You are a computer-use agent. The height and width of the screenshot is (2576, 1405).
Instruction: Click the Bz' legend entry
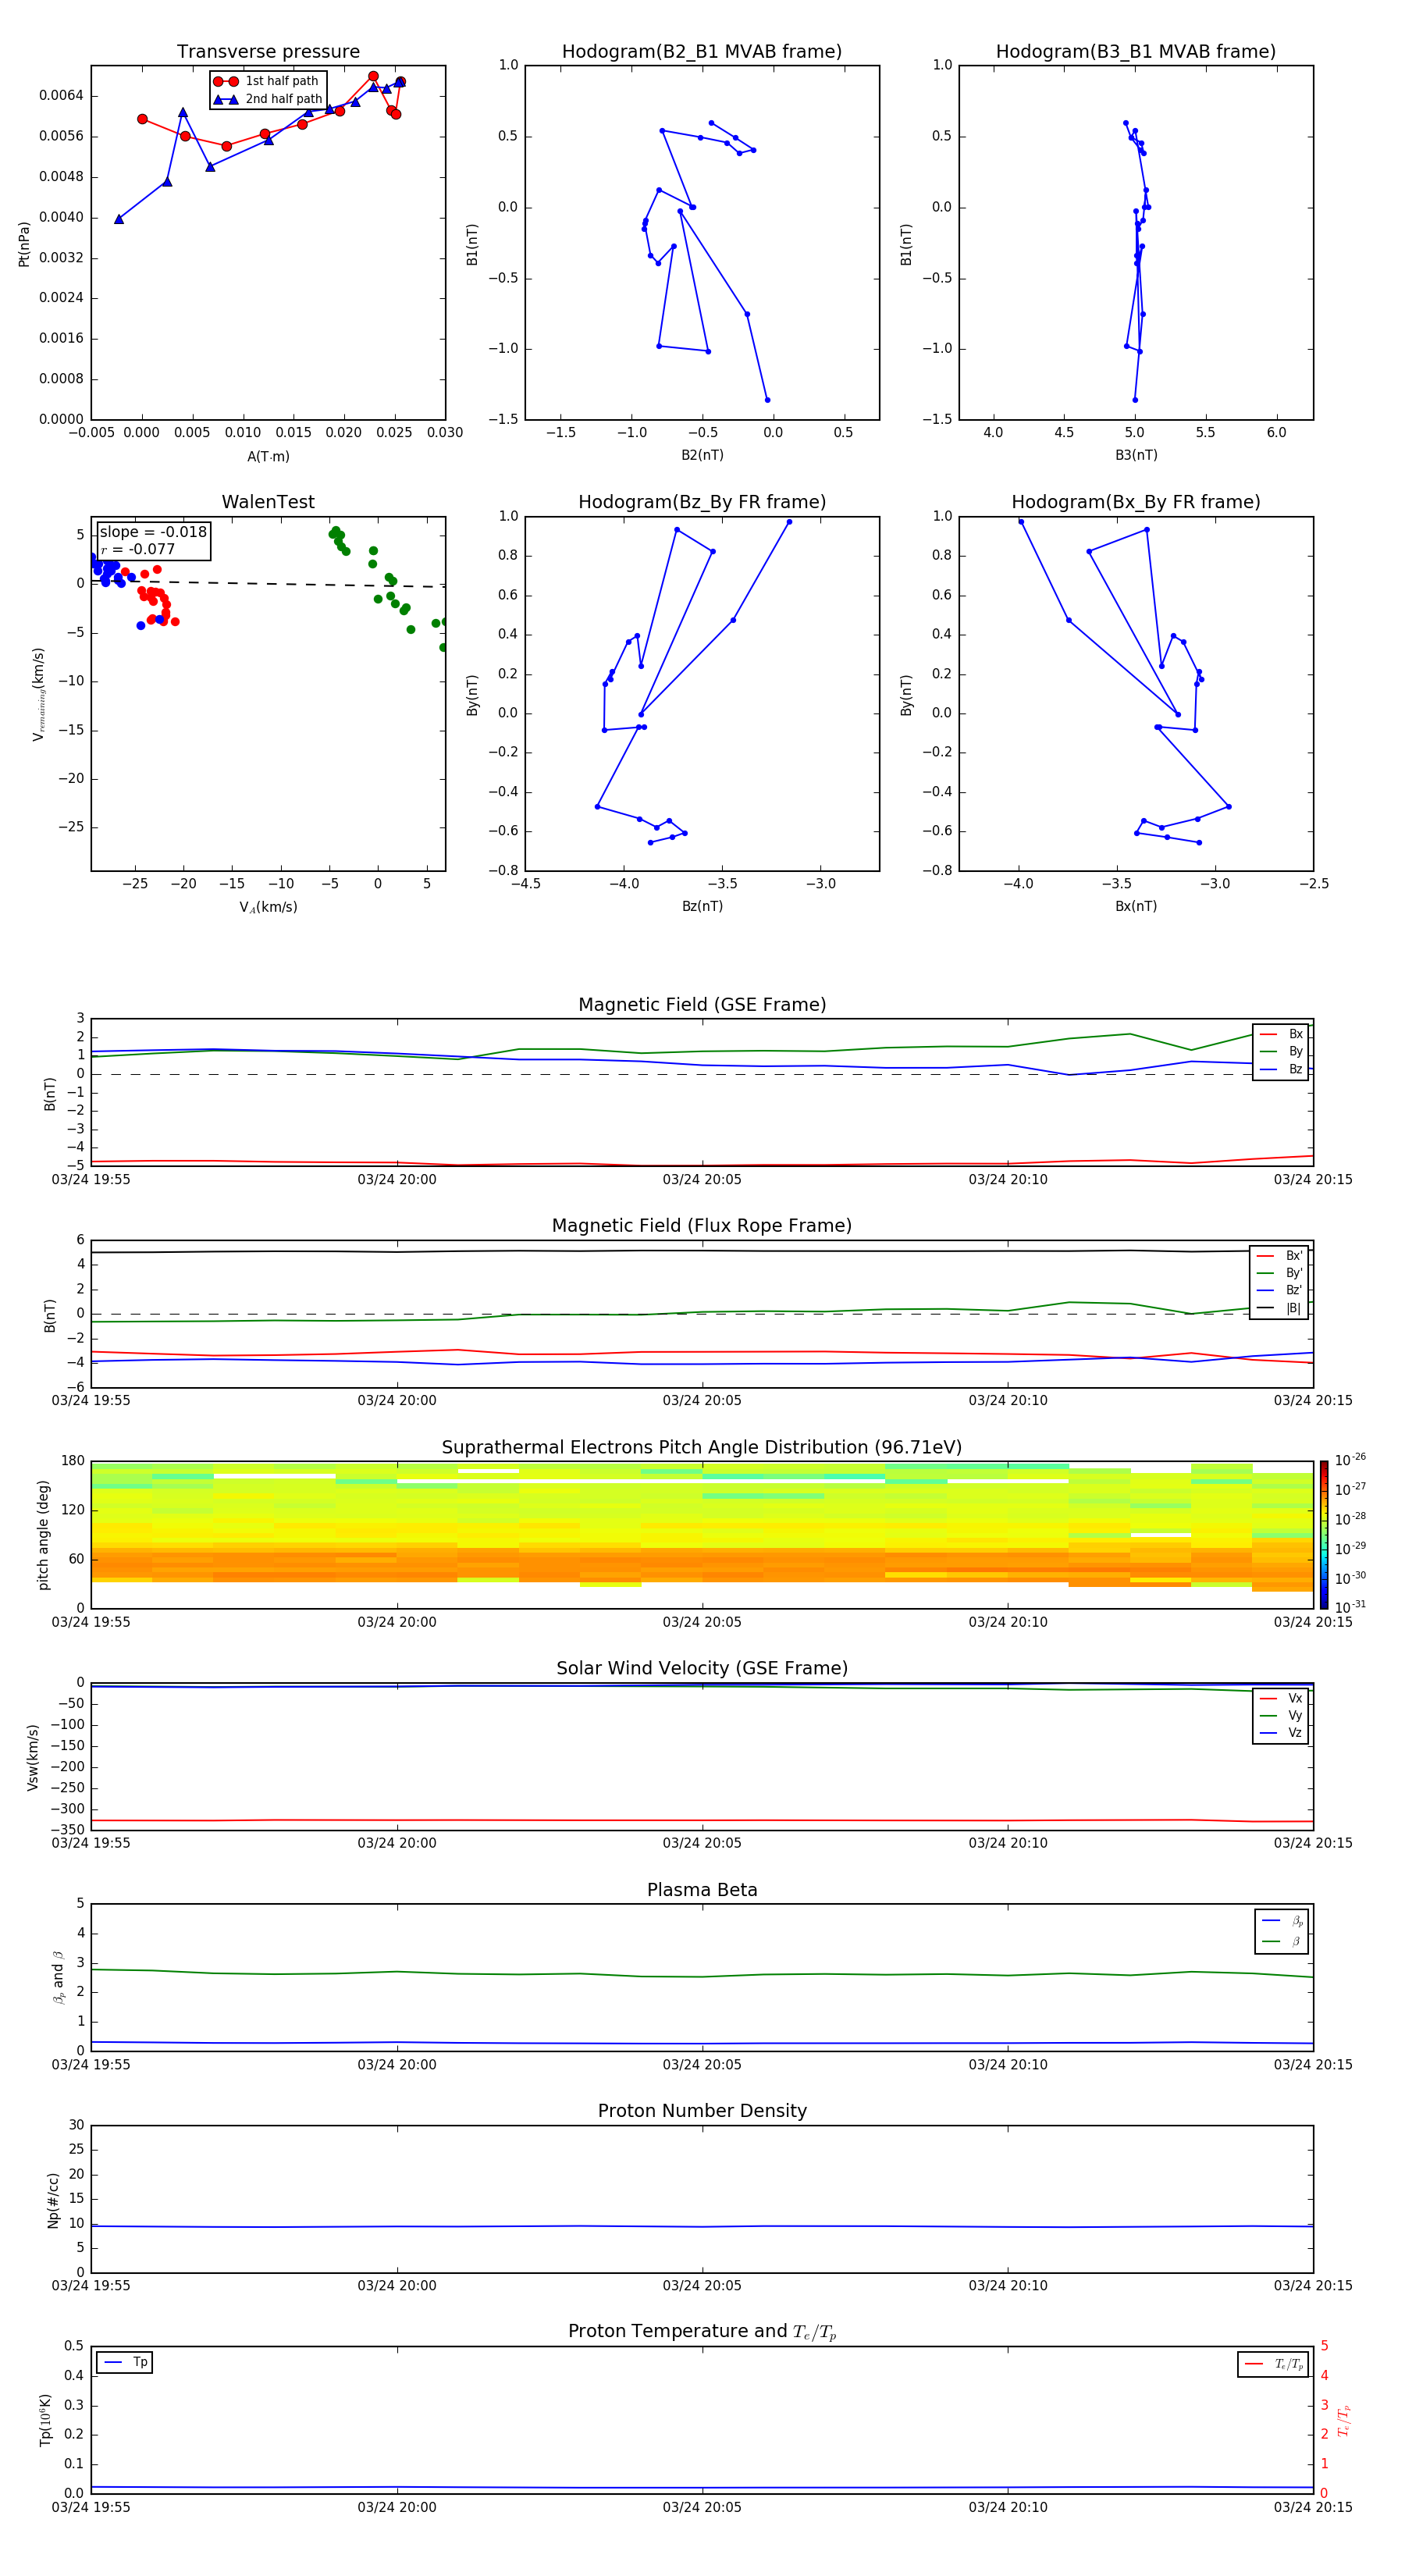point(1280,1290)
